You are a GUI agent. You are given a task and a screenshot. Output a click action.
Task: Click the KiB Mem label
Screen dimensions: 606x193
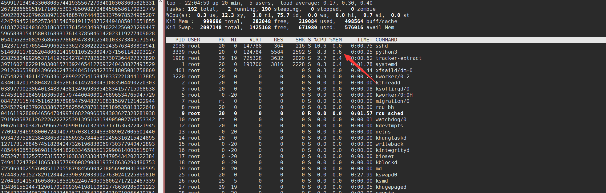point(178,21)
